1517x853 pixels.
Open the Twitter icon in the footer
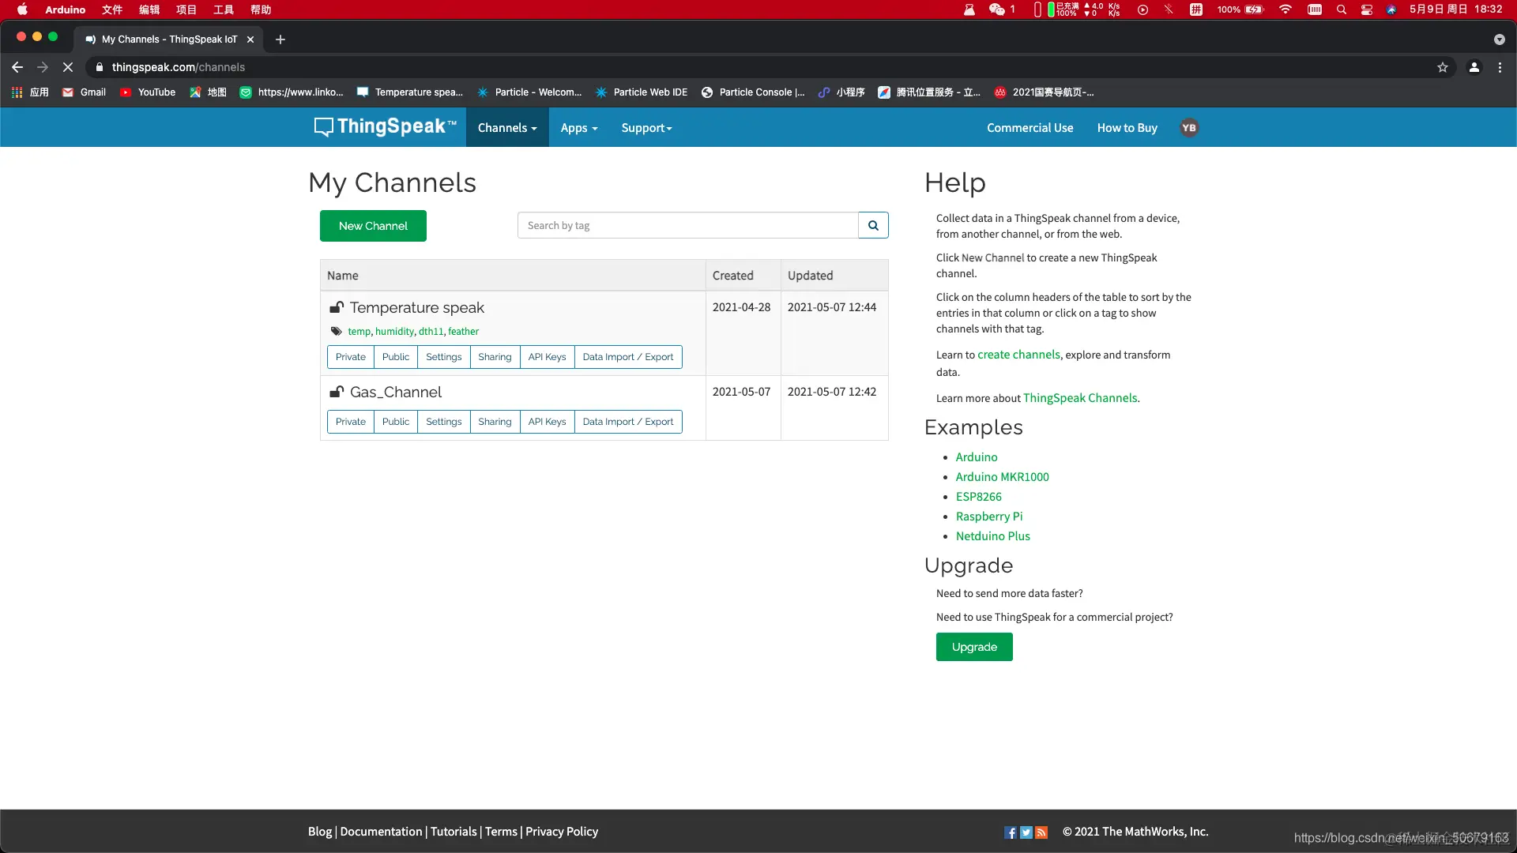pyautogui.click(x=1026, y=832)
